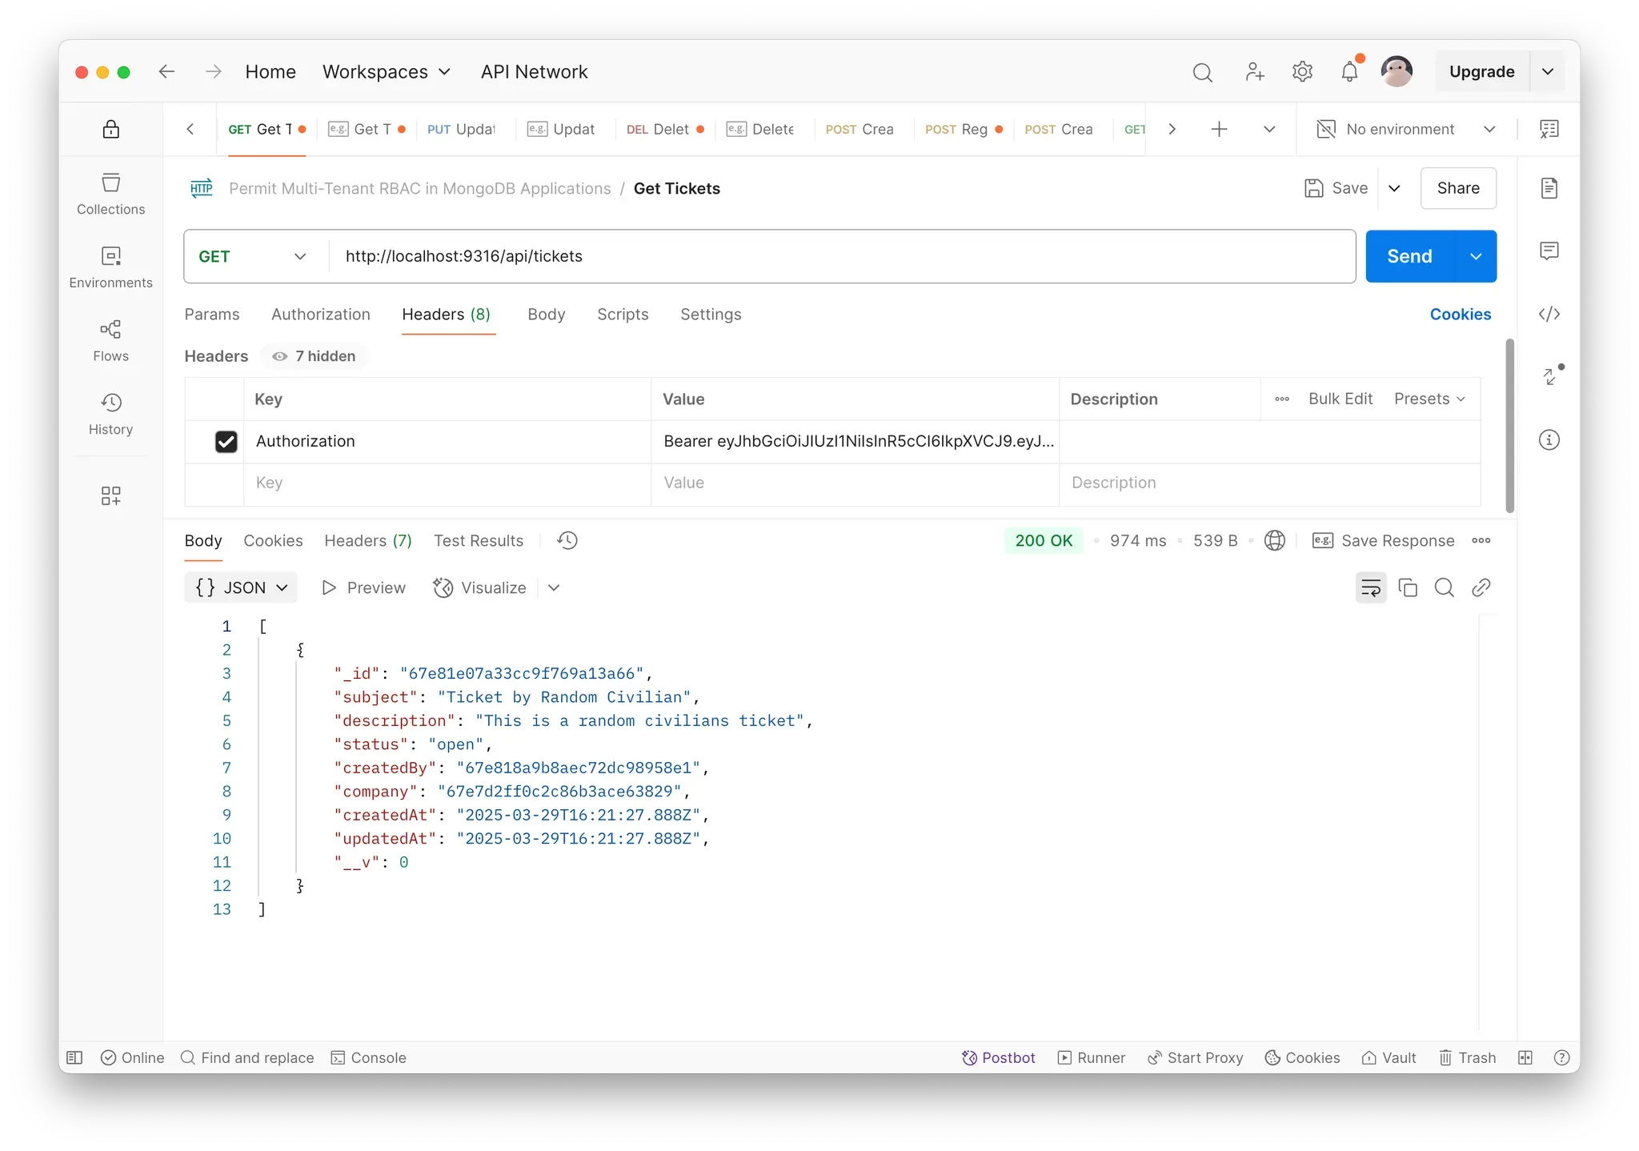Screen dimensions: 1639x1151
Task: Copy the response body with copy icon
Action: (x=1407, y=588)
